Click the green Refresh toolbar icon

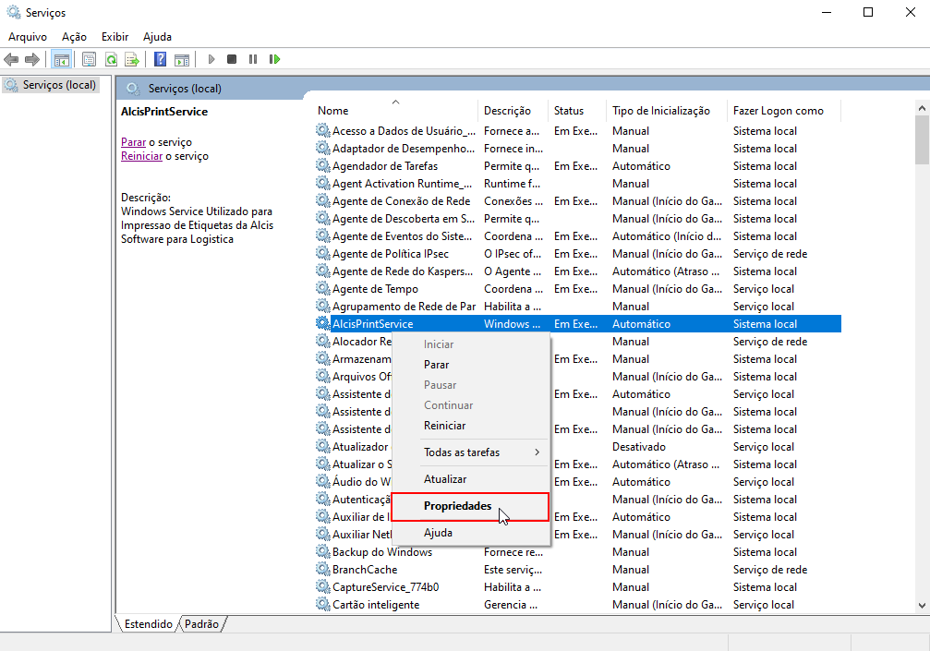111,59
